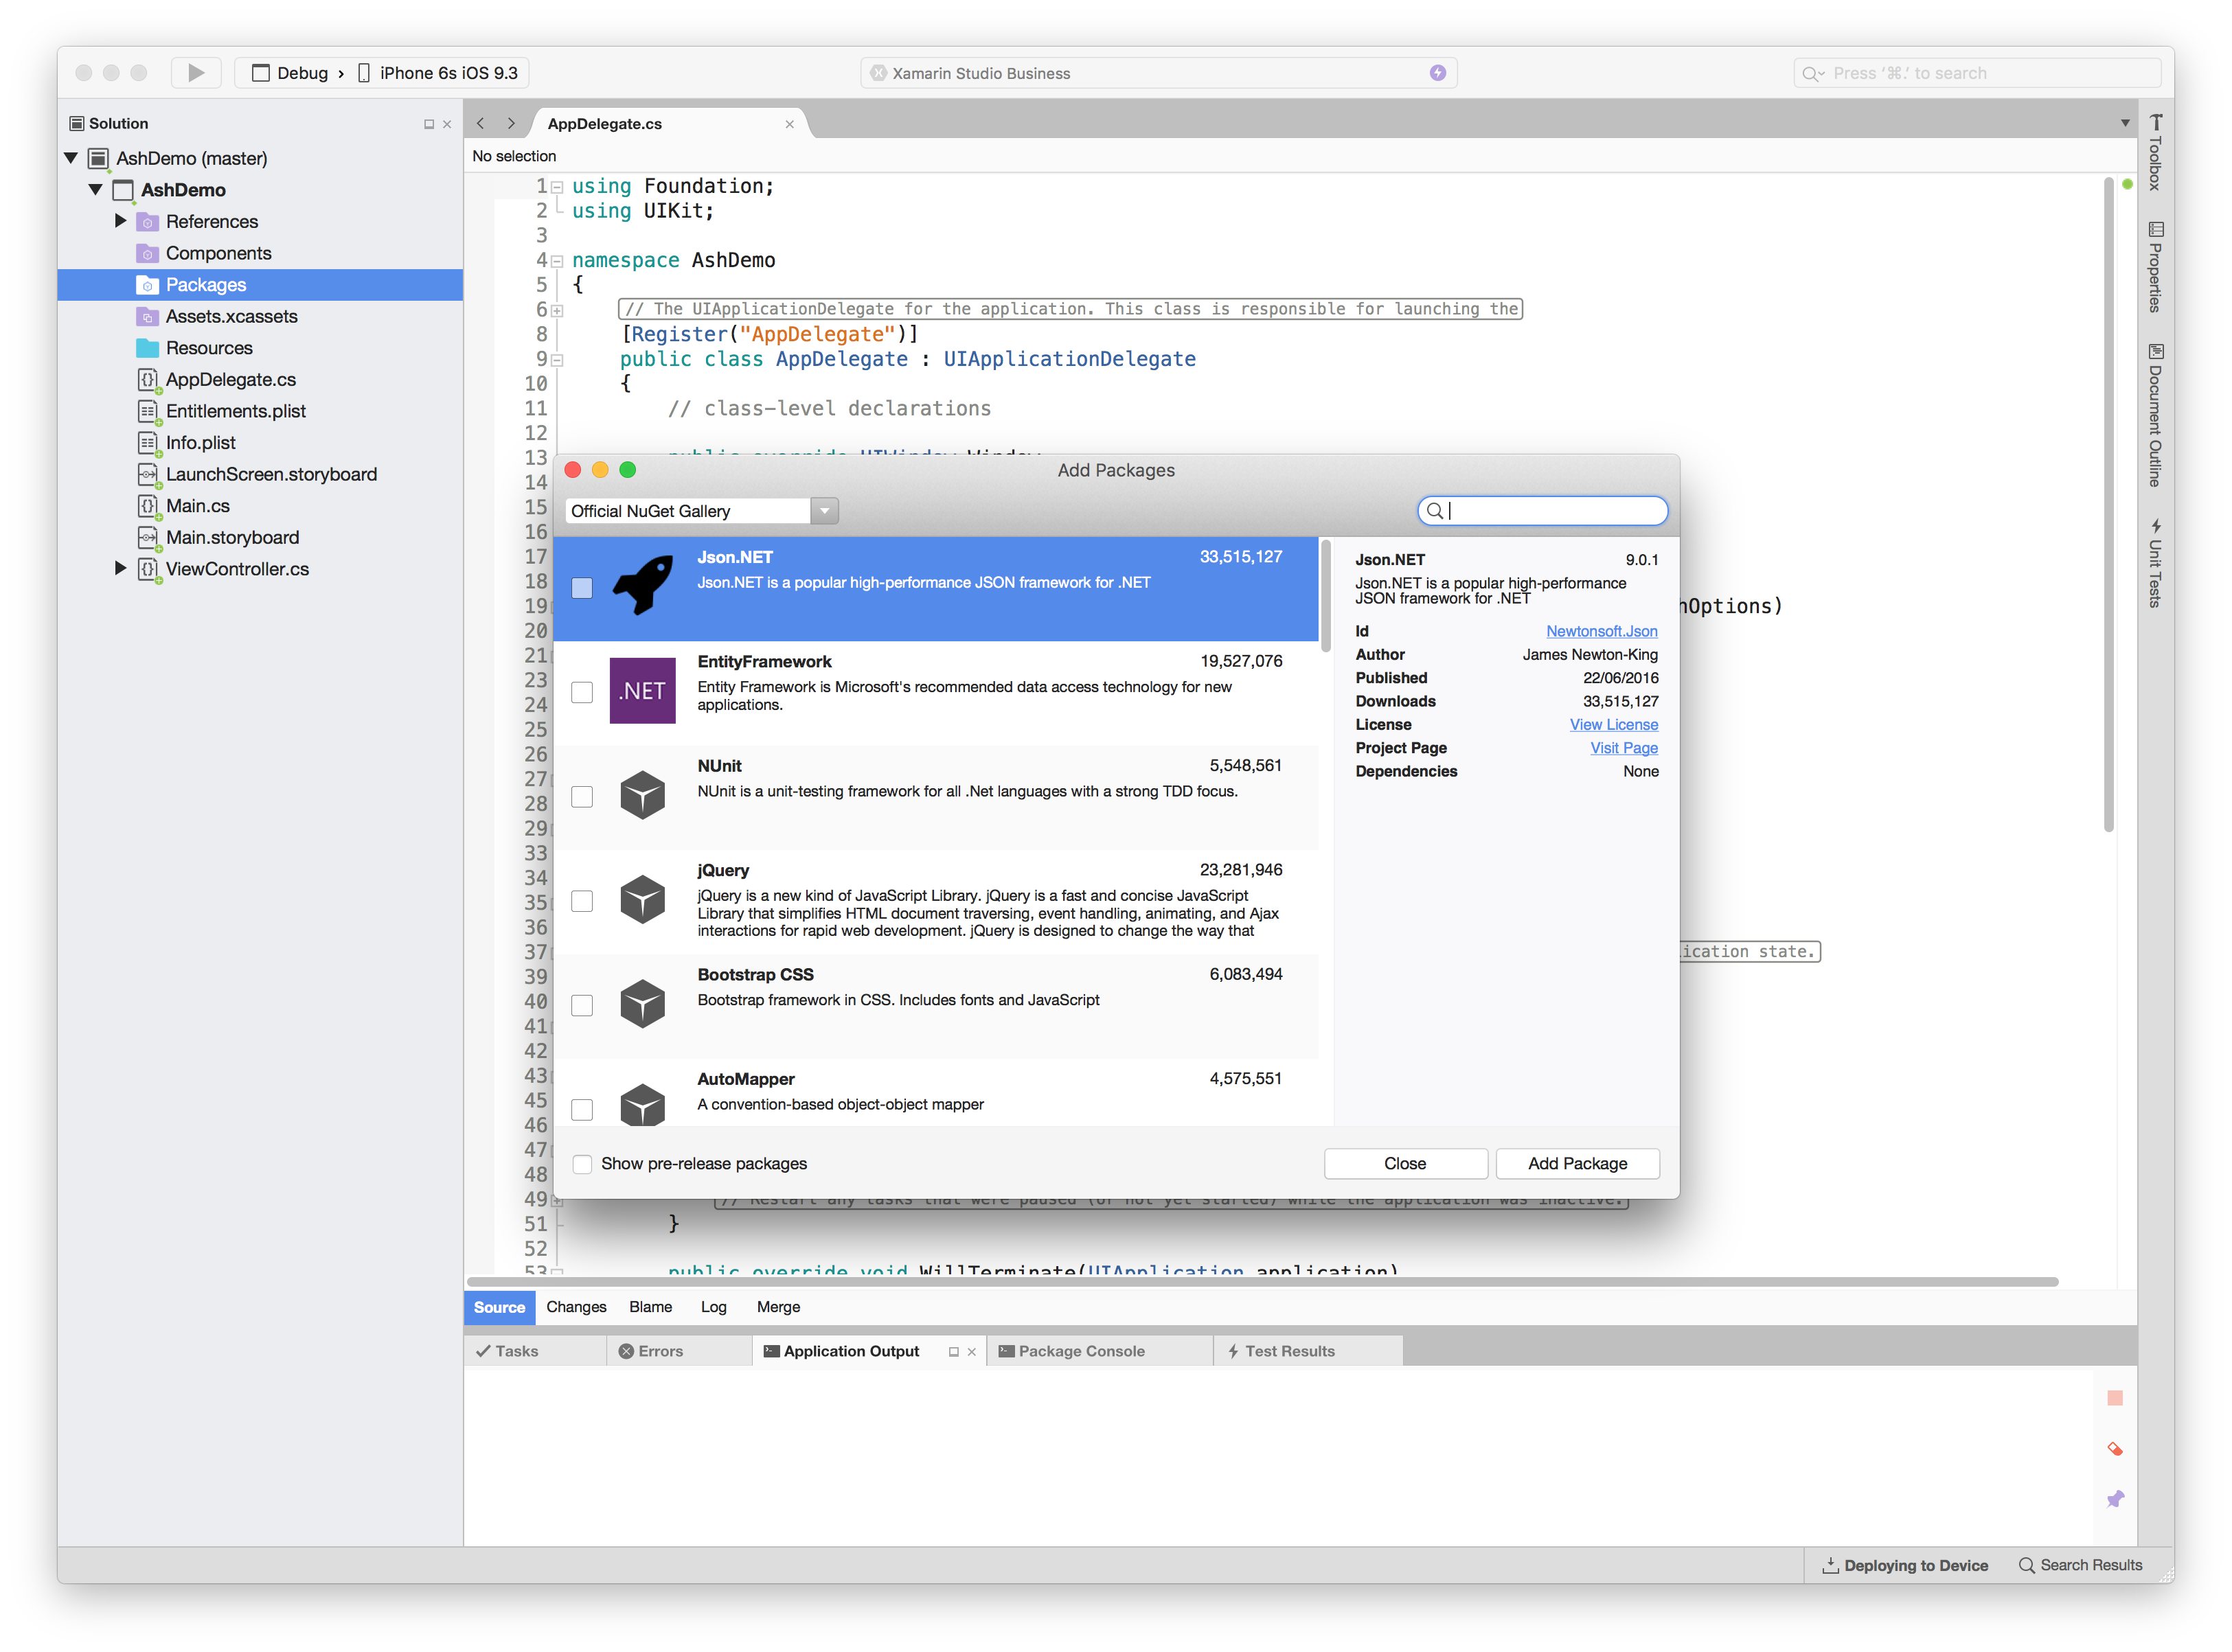This screenshot has height=1652, width=2232.
Task: Expand the ViewController.cs node
Action: point(120,568)
